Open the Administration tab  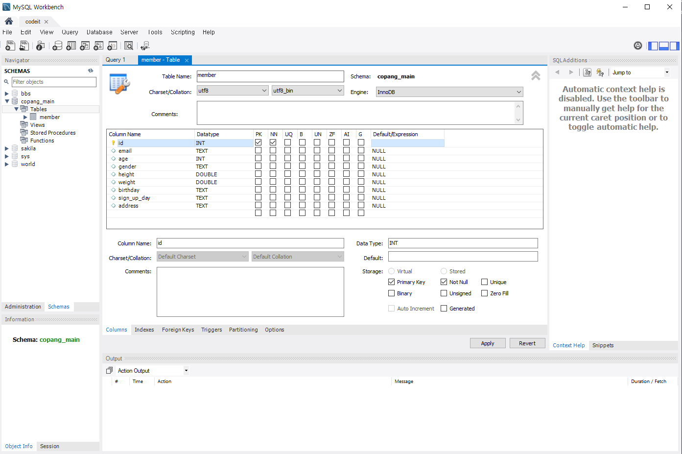pyautogui.click(x=23, y=307)
